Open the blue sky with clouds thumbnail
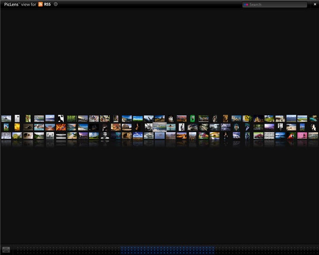Image resolution: width=319 pixels, height=255 pixels. pyautogui.click(x=138, y=135)
